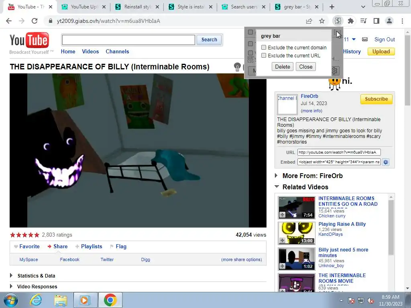Launch Internet Explorer from the taskbar
The height and width of the screenshot is (308, 411).
pos(36,300)
